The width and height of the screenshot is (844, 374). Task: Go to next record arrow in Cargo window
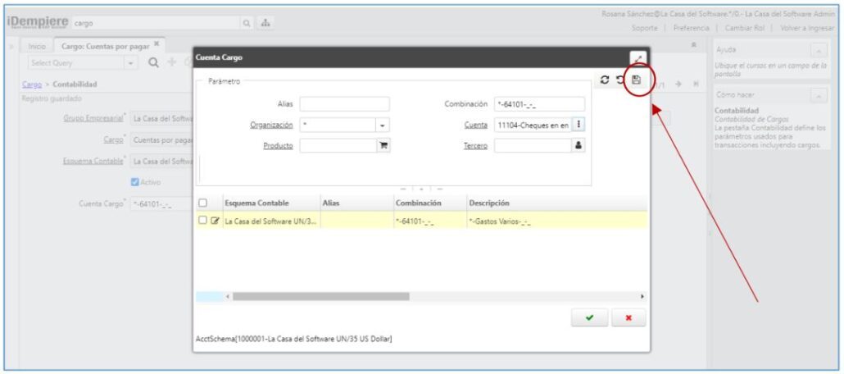click(x=679, y=84)
